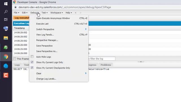Select the Log executeAnonymous tab
Image resolution: width=181 pixels, height=102 pixels.
tap(21, 18)
